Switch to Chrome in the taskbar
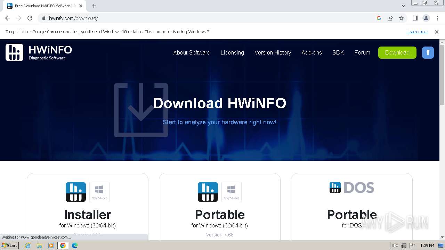The height and width of the screenshot is (250, 445). click(x=63, y=245)
